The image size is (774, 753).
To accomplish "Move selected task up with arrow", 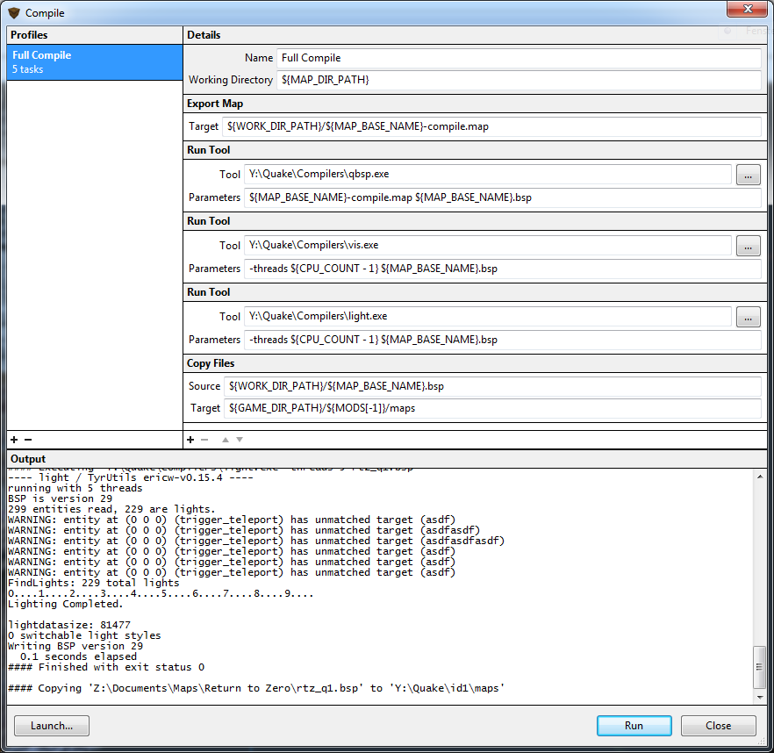I will (x=225, y=439).
